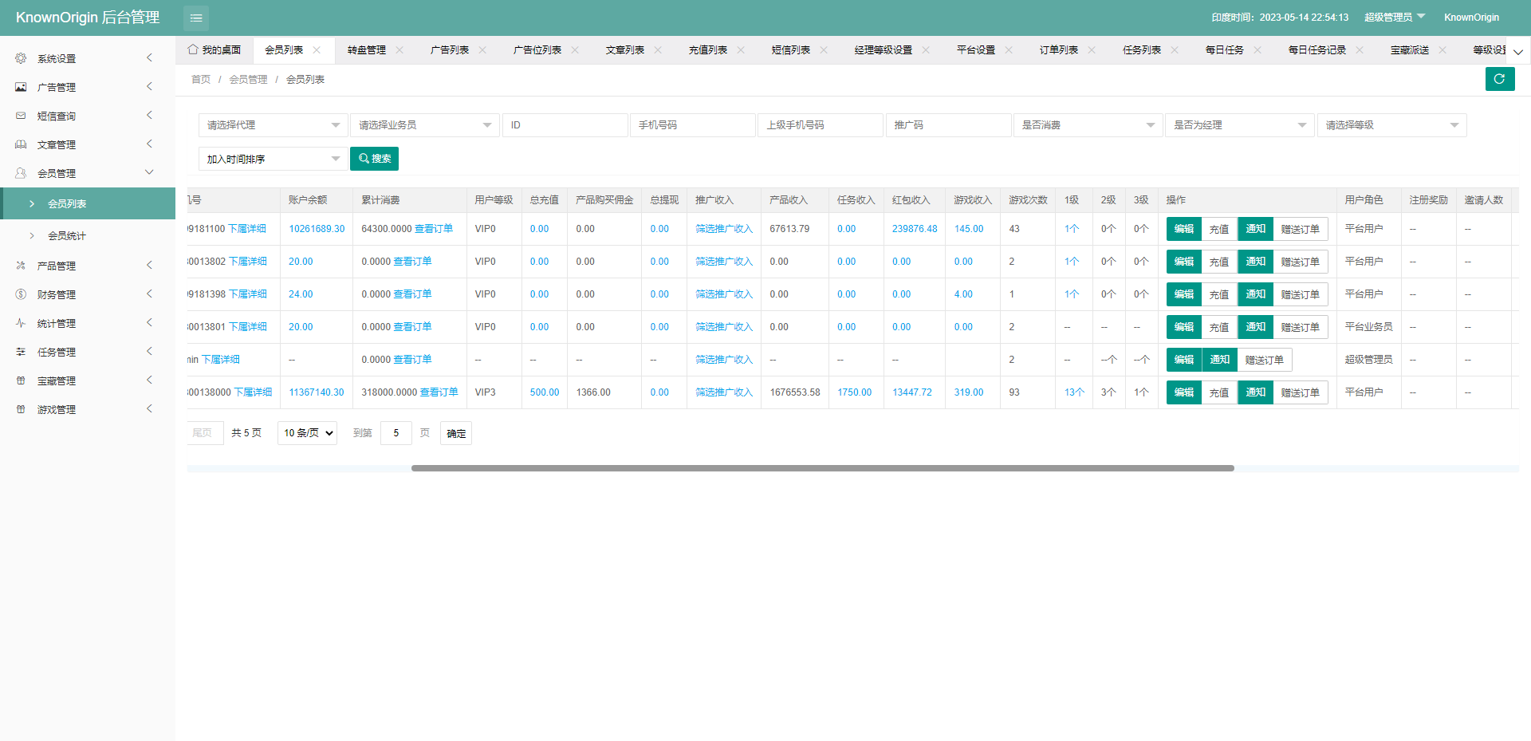
Task: Click the ad management picture icon
Action: coord(21,87)
